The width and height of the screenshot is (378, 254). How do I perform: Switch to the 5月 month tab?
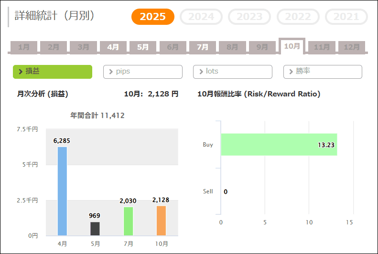143,47
